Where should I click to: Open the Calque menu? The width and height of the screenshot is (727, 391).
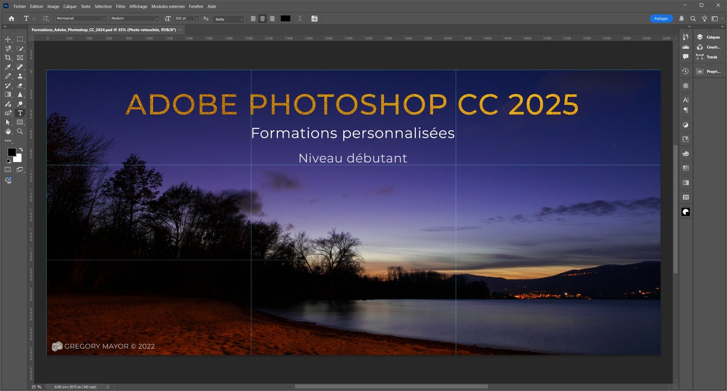70,6
